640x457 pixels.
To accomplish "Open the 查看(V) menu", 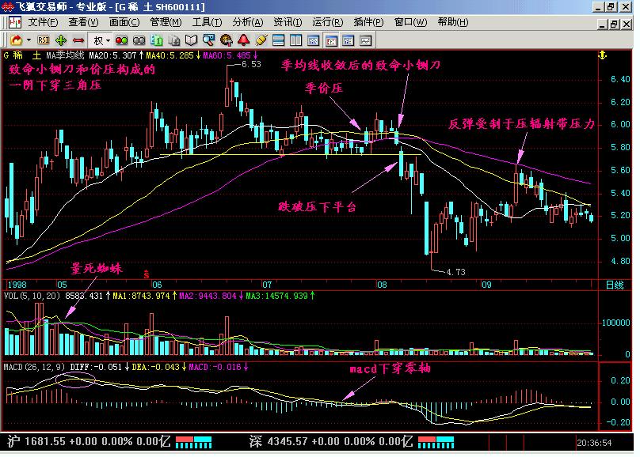I will tap(83, 22).
